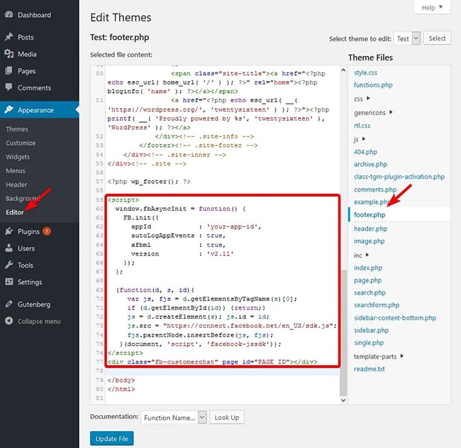
Task: Click the Plugins menu label
Action: coord(28,231)
